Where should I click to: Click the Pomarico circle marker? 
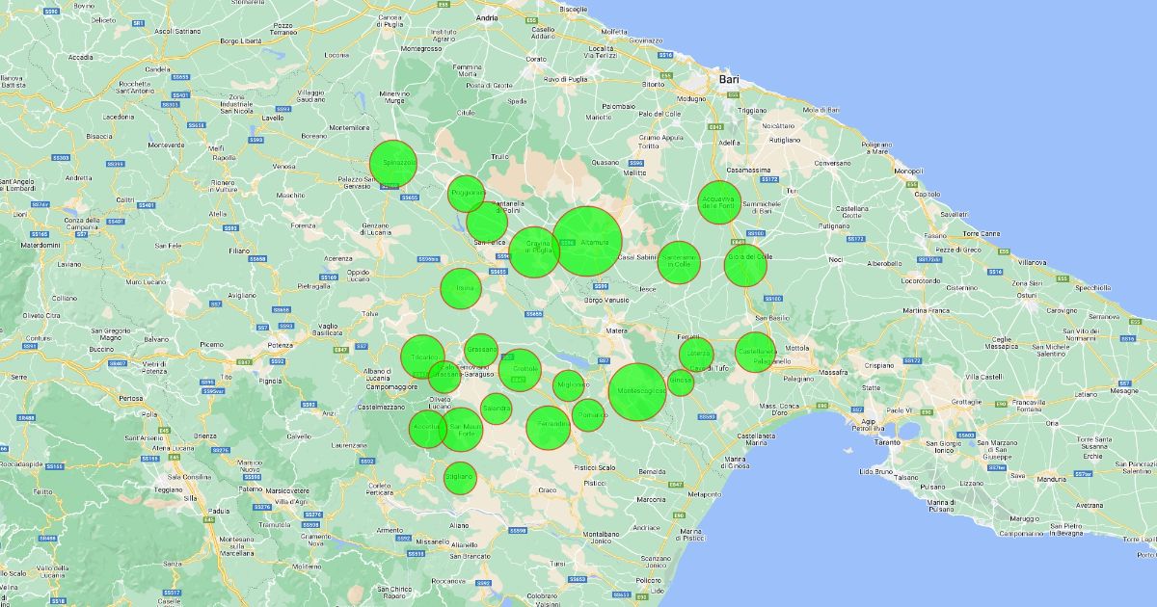click(588, 414)
